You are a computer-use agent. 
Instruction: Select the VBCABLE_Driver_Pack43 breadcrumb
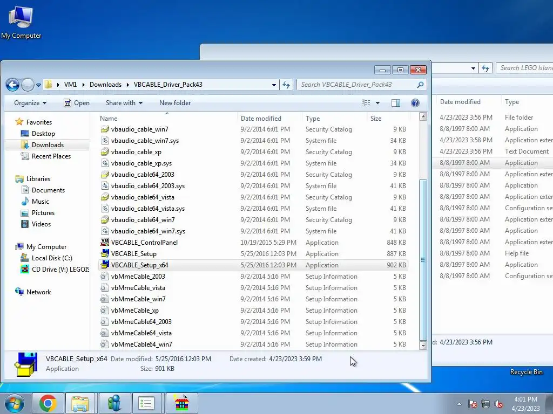click(x=168, y=85)
